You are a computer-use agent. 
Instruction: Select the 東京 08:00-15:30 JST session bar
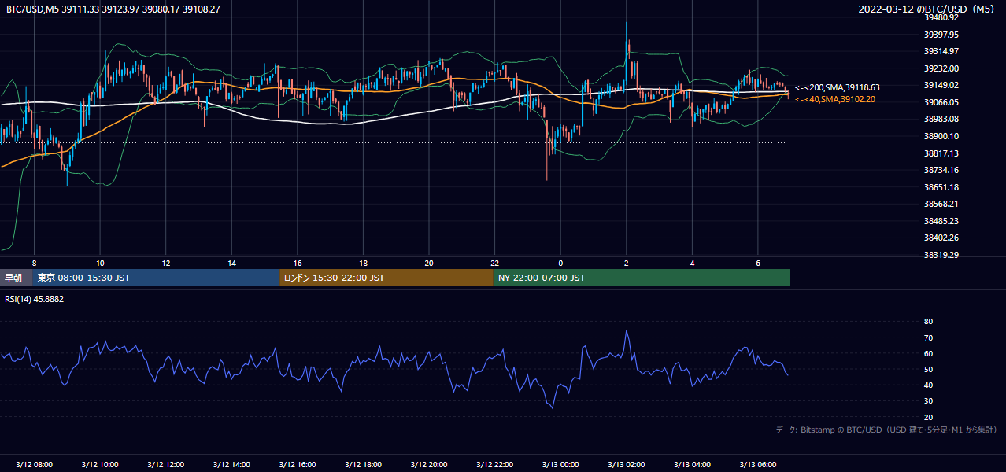[156, 278]
